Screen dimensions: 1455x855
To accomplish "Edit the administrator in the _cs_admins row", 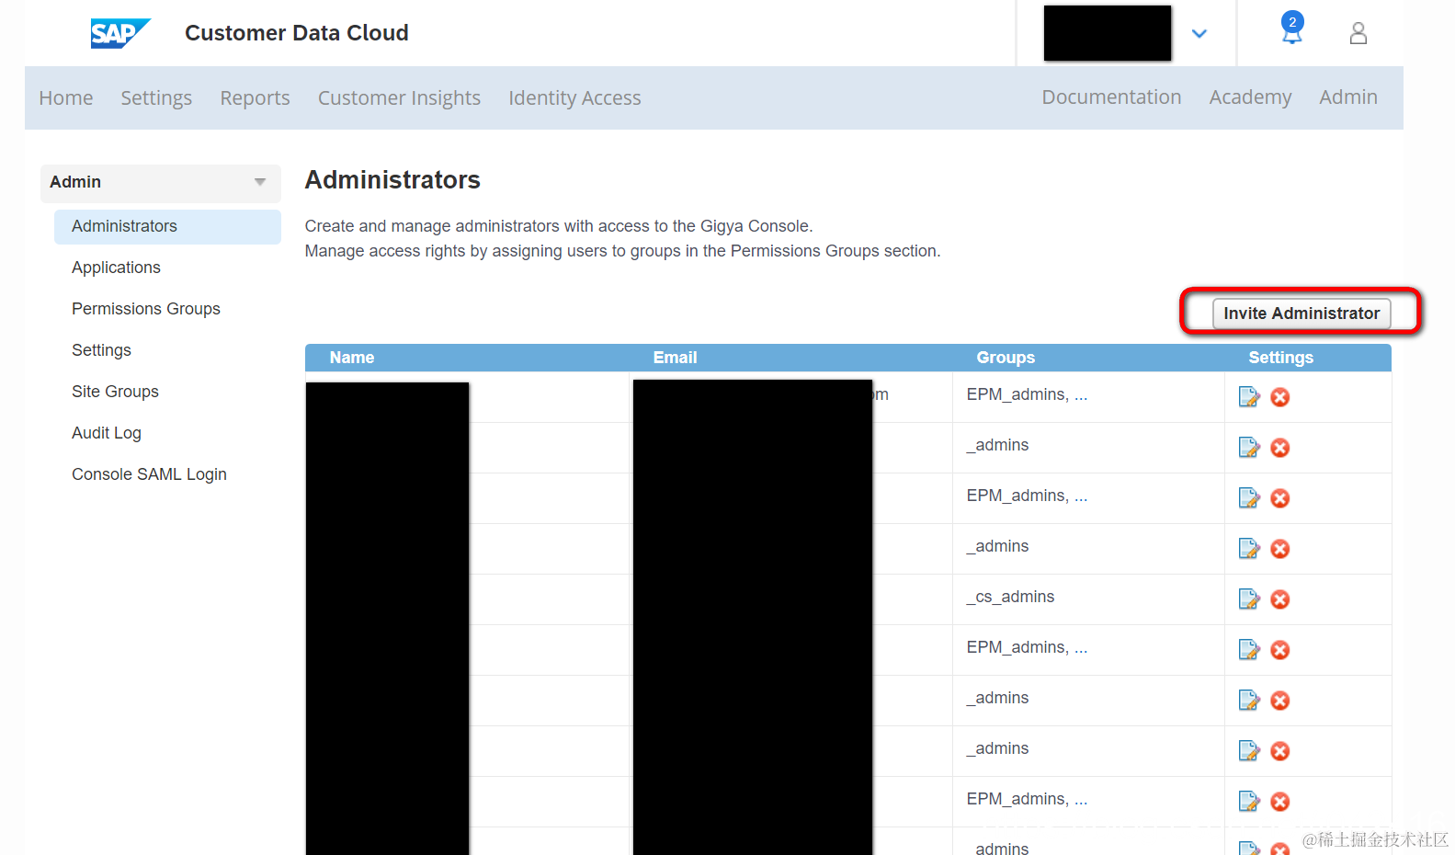I will [x=1249, y=599].
